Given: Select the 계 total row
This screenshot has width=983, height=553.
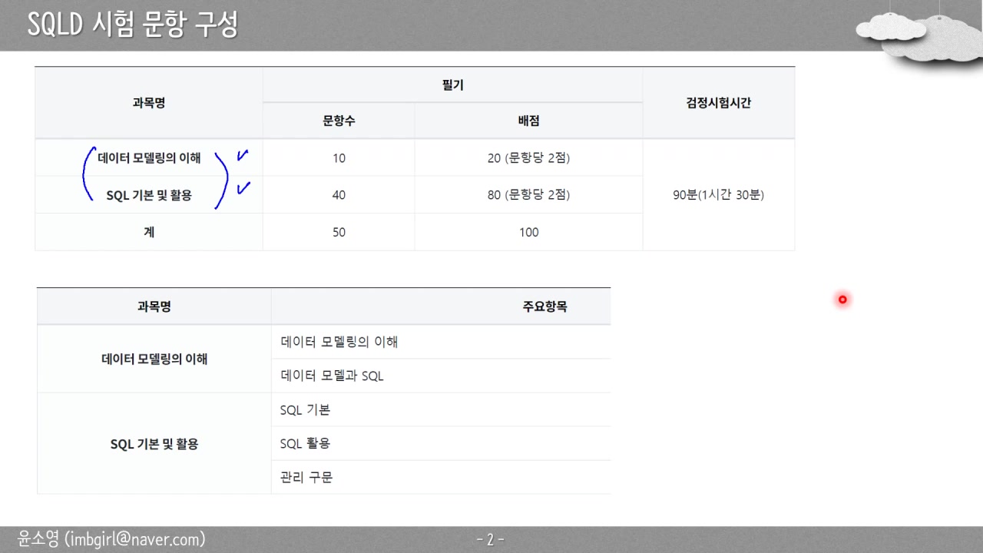Looking at the screenshot, I should point(148,231).
